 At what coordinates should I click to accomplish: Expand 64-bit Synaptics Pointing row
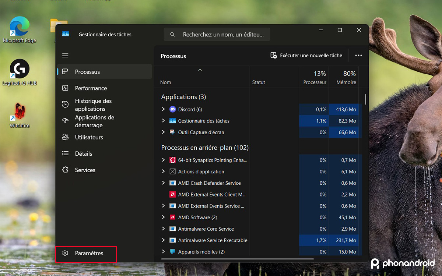coord(163,160)
